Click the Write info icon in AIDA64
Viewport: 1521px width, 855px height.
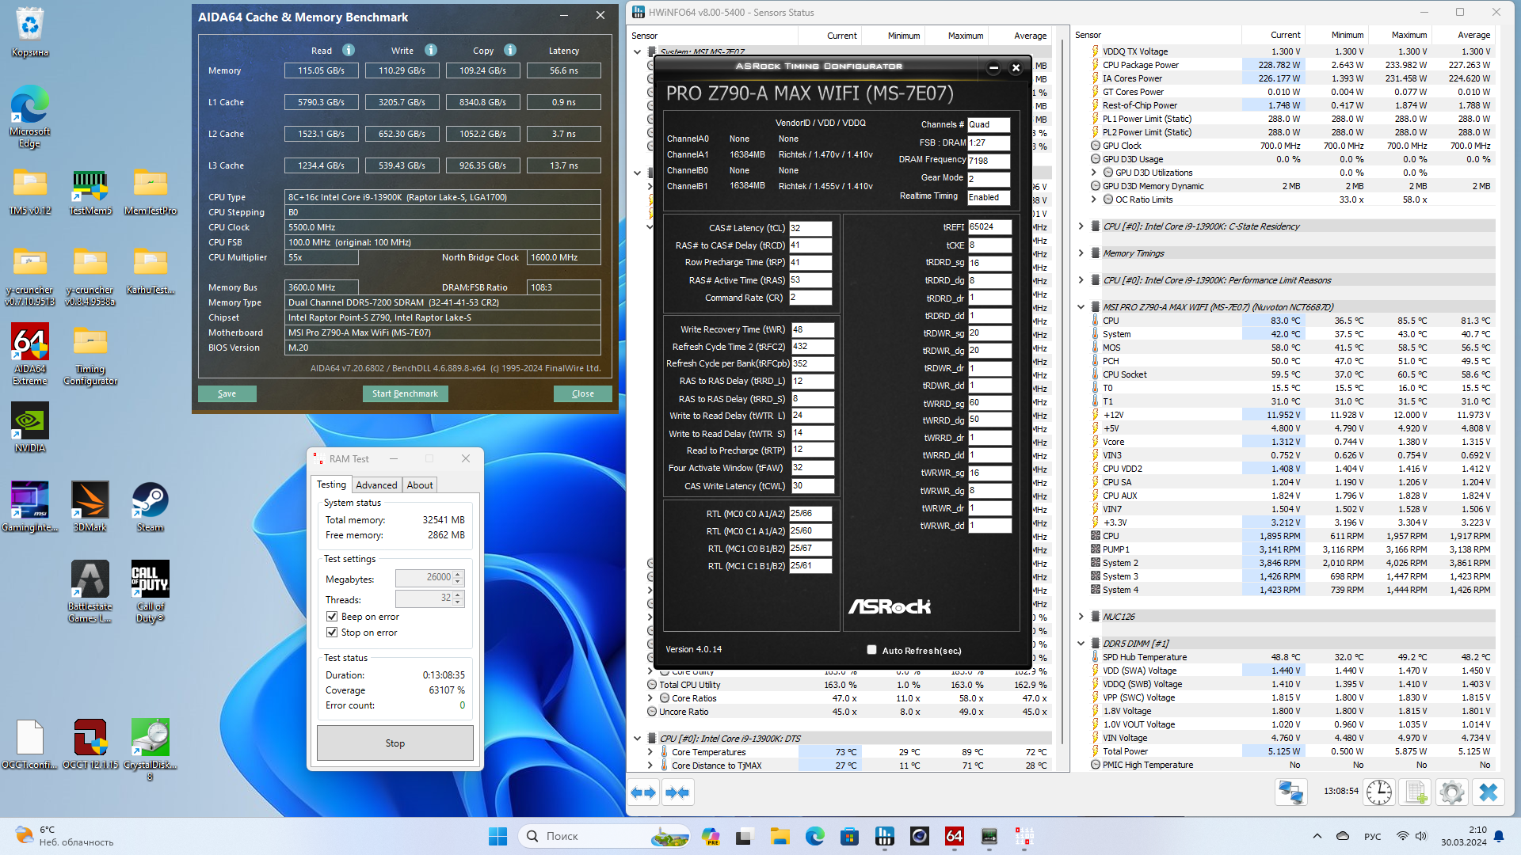(431, 50)
